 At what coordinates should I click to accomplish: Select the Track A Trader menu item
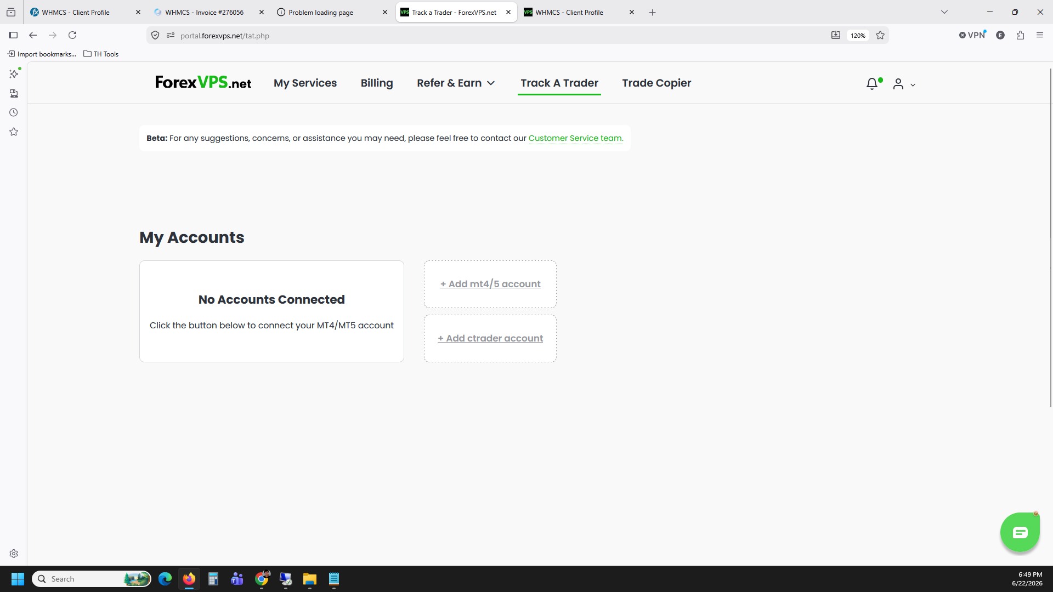click(559, 83)
